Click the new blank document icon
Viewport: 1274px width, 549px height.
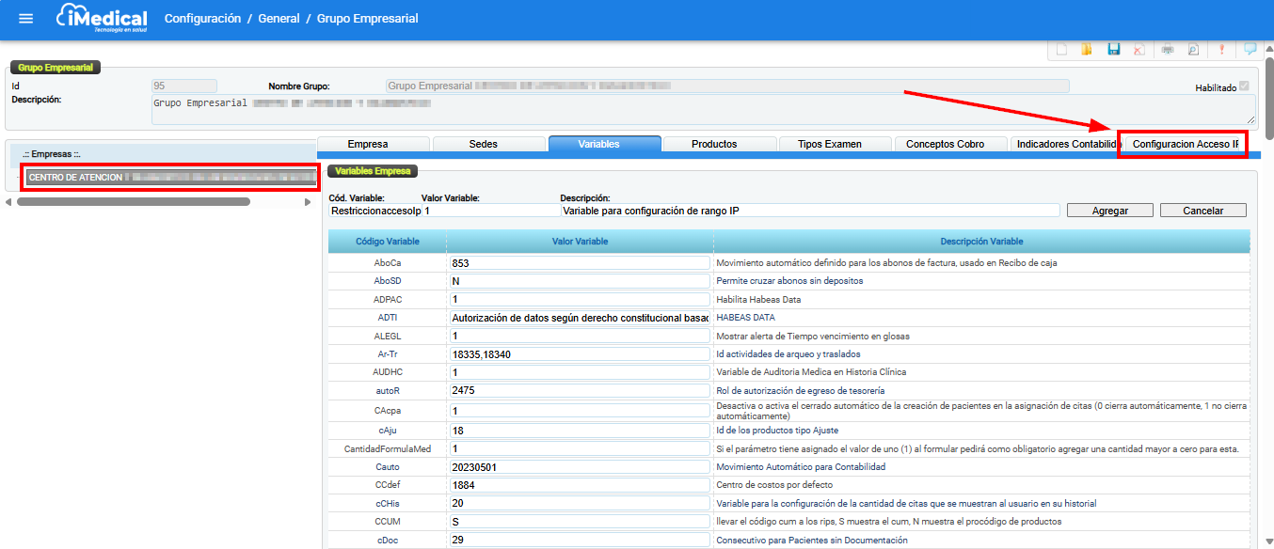pyautogui.click(x=1061, y=50)
